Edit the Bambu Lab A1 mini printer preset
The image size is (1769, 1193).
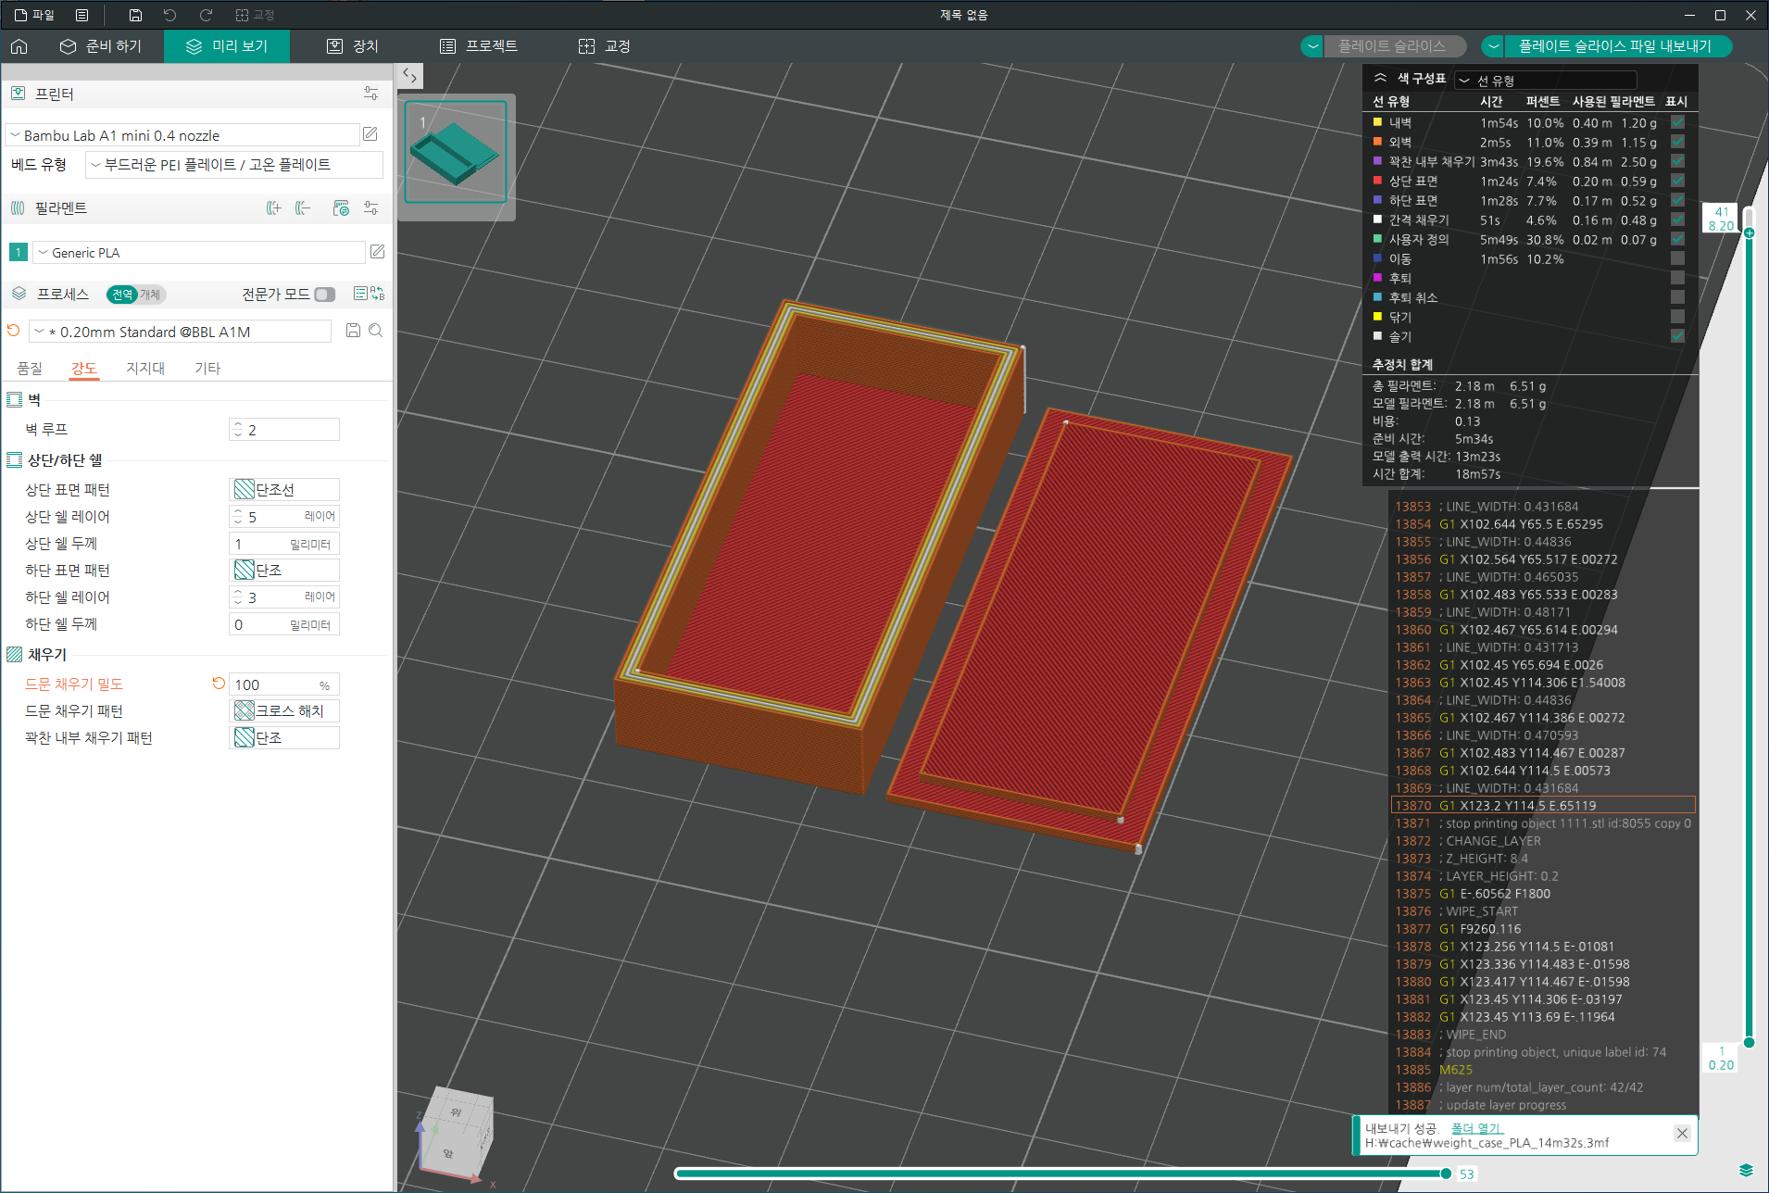pyautogui.click(x=370, y=134)
